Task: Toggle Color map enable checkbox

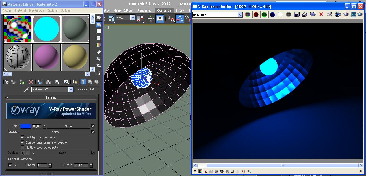Action: (x=93, y=126)
